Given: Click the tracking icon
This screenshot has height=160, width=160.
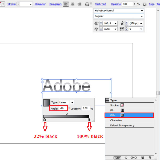Looking at the screenshot, I should click(122, 29).
